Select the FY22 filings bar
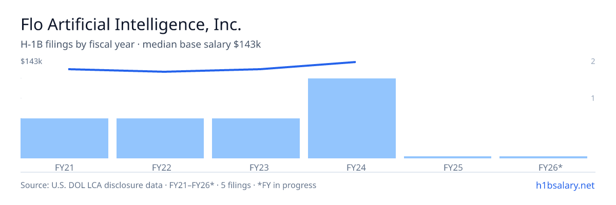 (160, 138)
